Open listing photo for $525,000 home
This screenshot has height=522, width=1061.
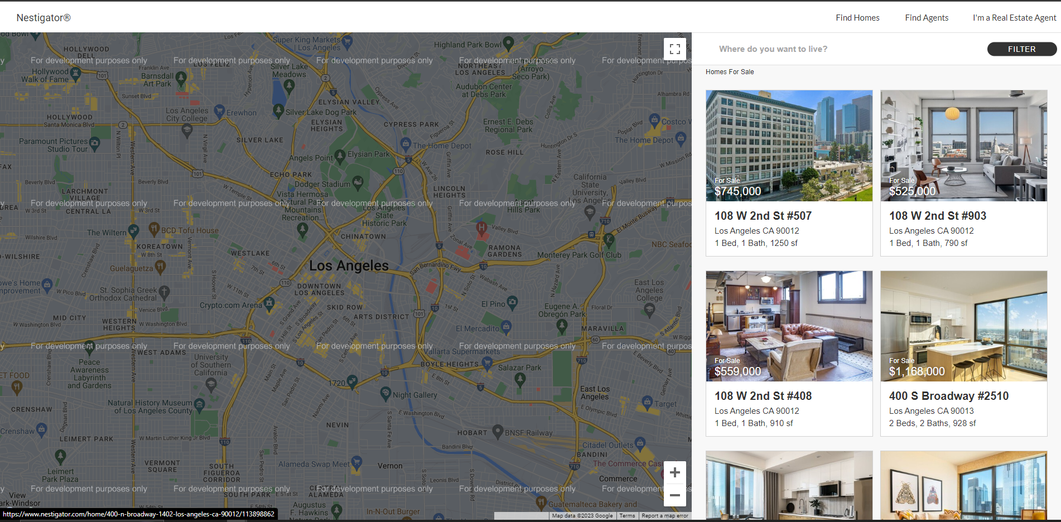963,146
